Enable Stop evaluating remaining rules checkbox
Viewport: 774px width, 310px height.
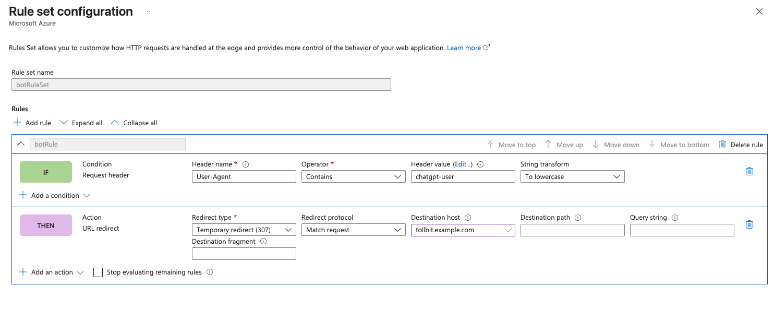[98, 272]
